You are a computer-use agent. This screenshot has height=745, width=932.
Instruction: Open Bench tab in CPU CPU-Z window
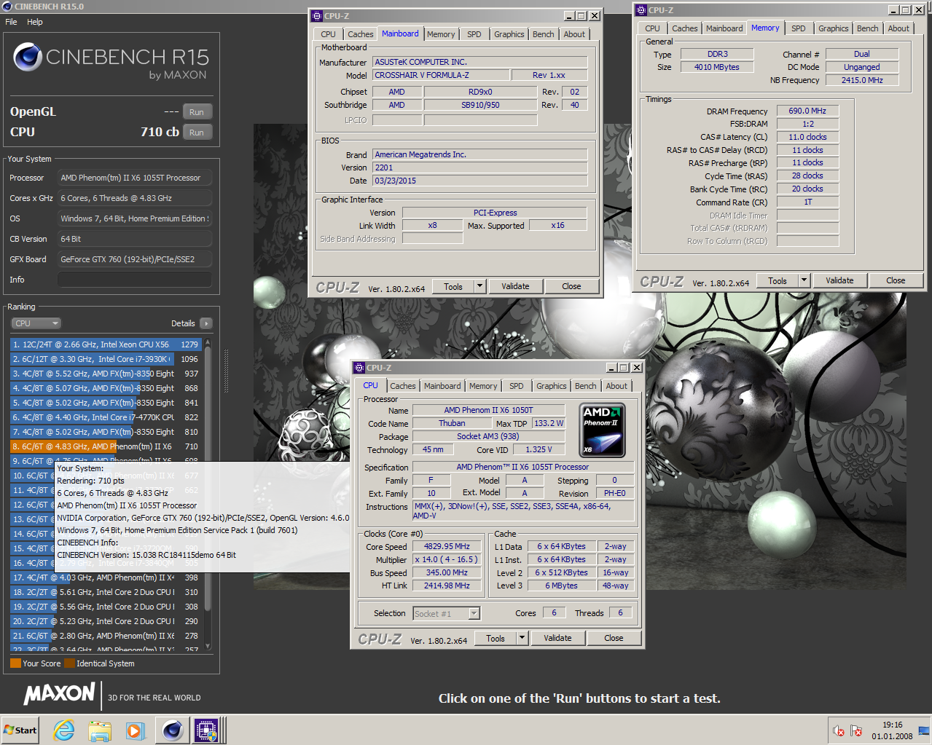(x=585, y=386)
